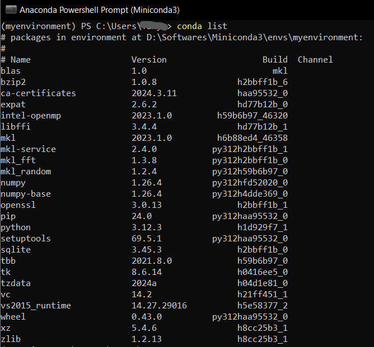Image resolution: width=374 pixels, height=347 pixels.
Task: Click the 'numpy-base' package name
Action: click(26, 194)
